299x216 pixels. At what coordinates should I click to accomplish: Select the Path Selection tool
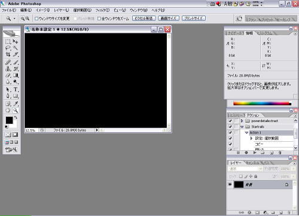pos(8,90)
